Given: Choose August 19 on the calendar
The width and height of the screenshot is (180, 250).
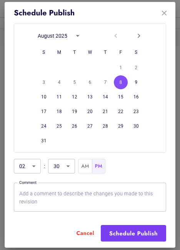Looking at the screenshot, I should pyautogui.click(x=75, y=112).
